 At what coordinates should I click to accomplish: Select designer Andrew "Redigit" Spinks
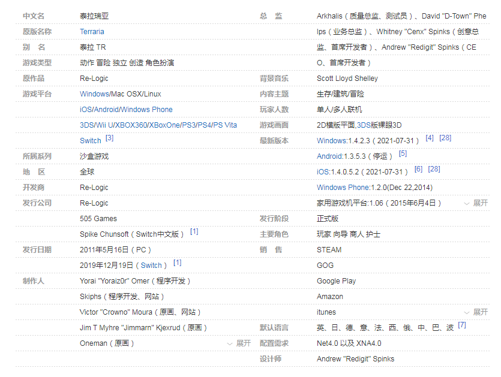click(355, 359)
